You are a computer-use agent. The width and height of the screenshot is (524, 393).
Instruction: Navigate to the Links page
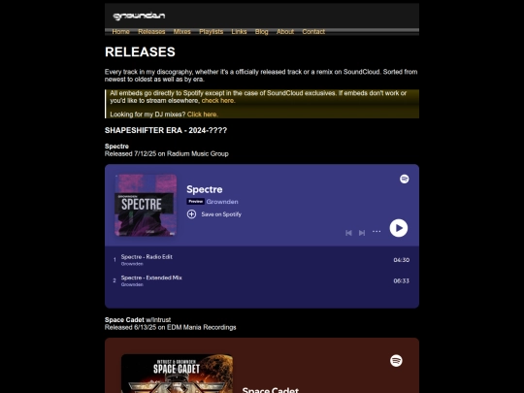(x=239, y=32)
